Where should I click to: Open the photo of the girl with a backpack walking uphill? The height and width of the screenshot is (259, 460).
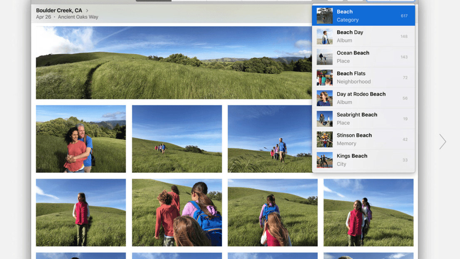273,212
